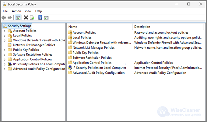This screenshot has height=122, width=207.
Task: Expand Application Control Policies tree node
Action: pyautogui.click(x=5, y=60)
